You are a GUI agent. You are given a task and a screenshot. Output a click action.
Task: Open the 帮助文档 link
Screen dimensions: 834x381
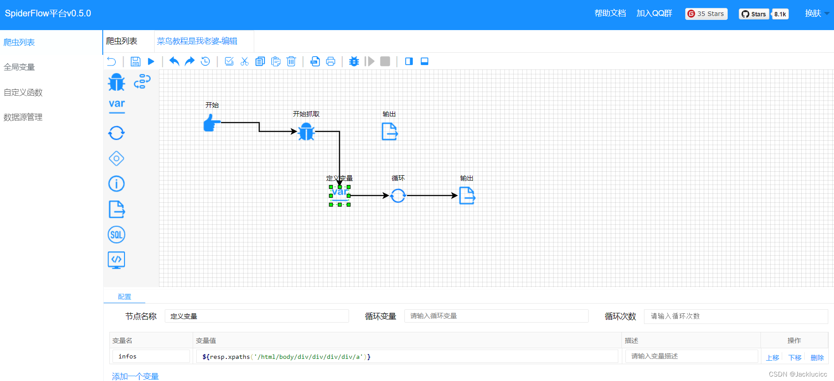[610, 13]
